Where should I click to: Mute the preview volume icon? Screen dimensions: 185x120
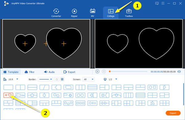click(x=179, y=72)
